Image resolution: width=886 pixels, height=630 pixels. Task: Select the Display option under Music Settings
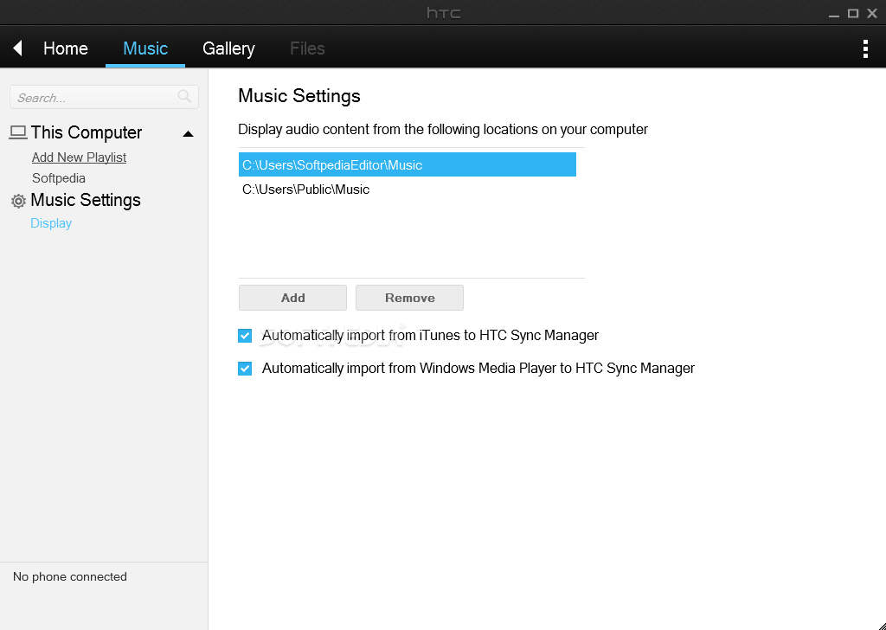tap(51, 222)
